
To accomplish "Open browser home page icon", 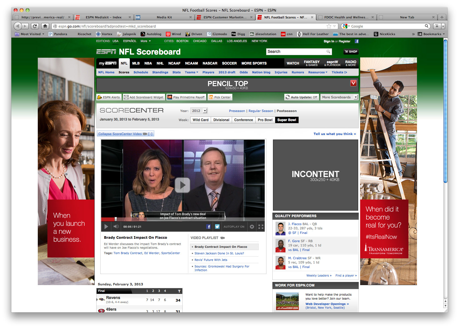I will [45, 26].
